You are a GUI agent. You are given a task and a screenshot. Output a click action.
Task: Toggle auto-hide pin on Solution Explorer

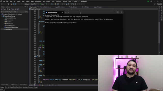pos(25,7)
